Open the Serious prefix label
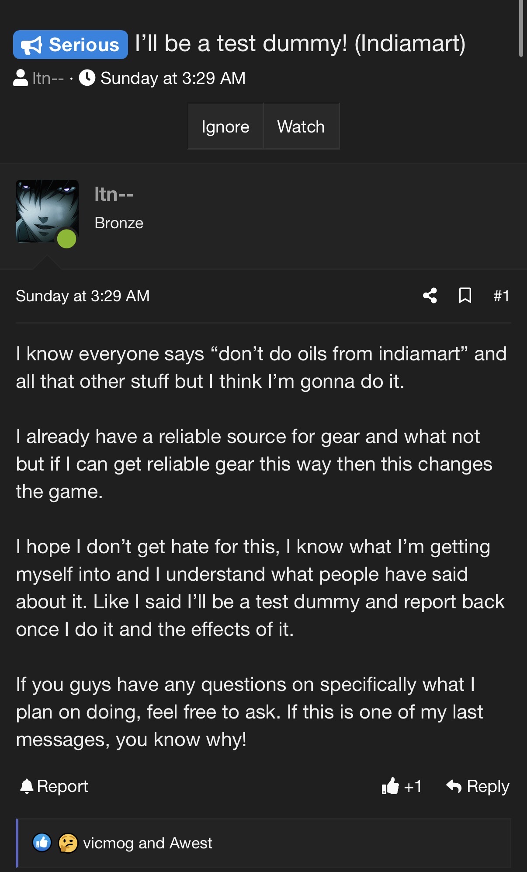 click(x=70, y=45)
